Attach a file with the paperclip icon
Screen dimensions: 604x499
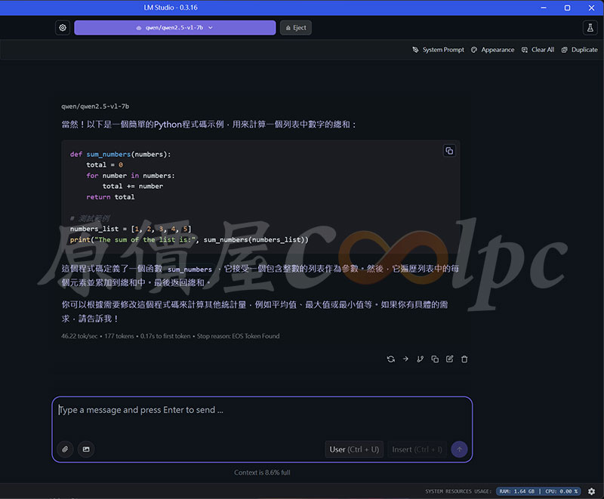coord(65,449)
